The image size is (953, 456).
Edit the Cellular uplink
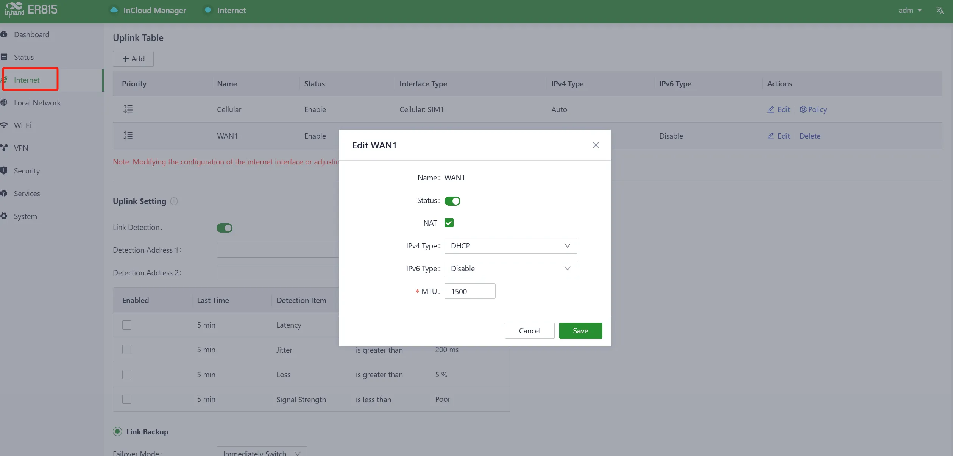pos(779,109)
